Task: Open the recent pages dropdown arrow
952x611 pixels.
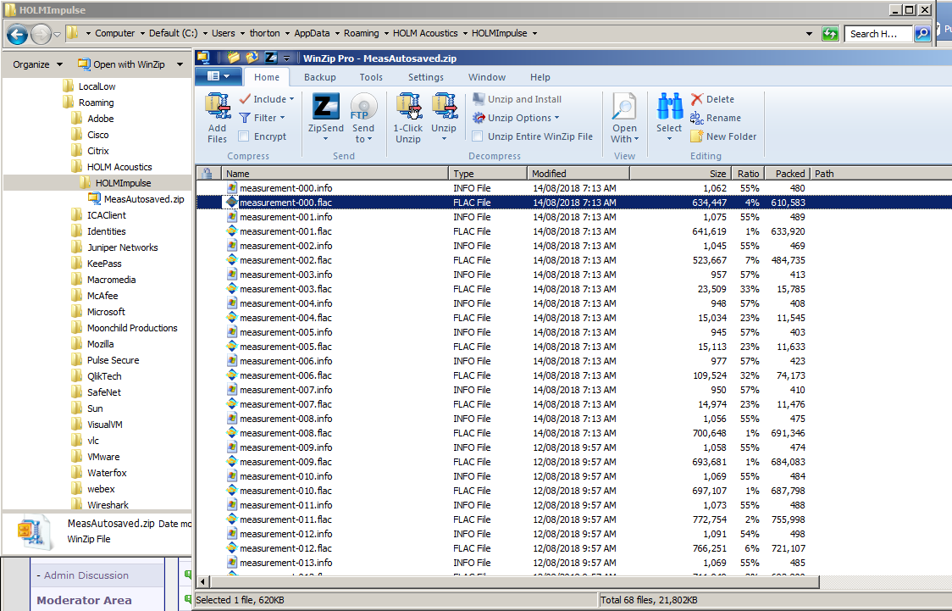Action: click(x=57, y=35)
